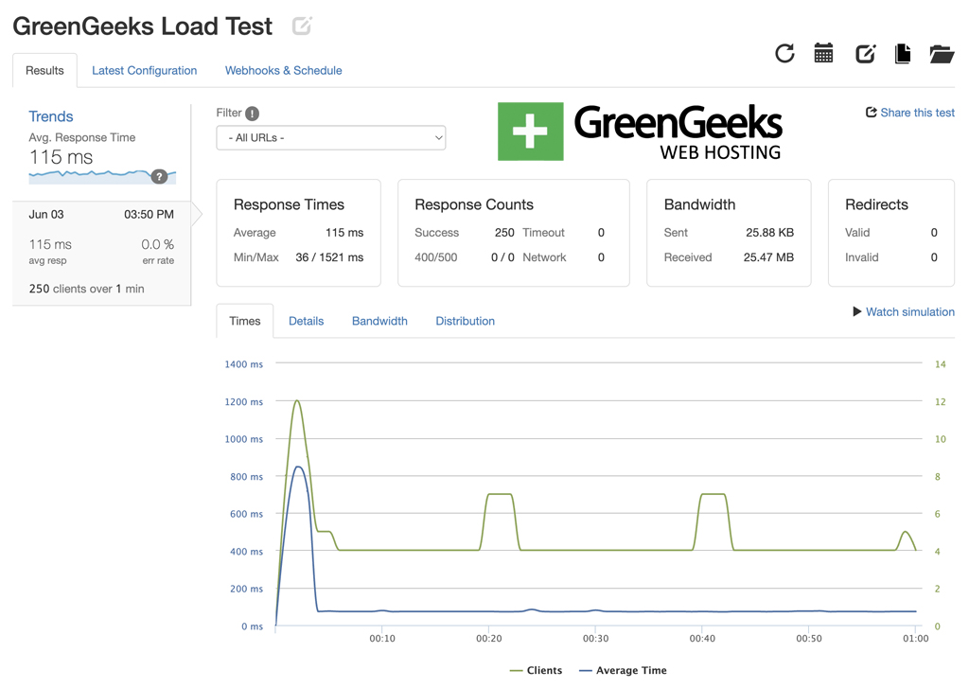Click the Trends heading link
The width and height of the screenshot is (969, 688).
click(51, 116)
